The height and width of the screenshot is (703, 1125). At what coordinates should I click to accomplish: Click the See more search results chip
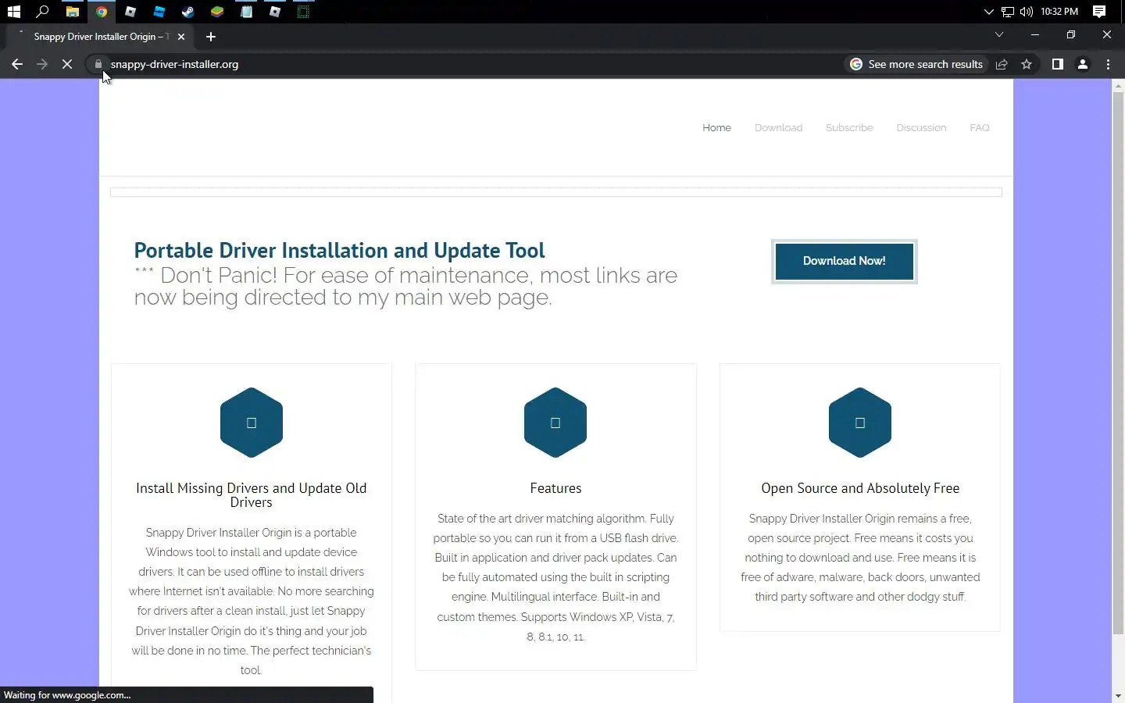coord(917,64)
